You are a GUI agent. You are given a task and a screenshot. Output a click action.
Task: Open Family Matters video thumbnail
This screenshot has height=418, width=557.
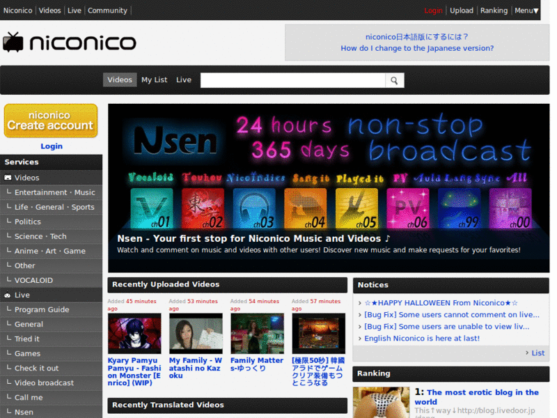point(257,333)
